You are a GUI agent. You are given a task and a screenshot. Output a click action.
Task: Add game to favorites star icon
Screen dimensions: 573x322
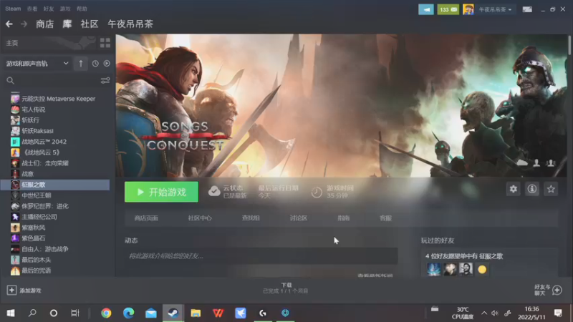coord(551,189)
